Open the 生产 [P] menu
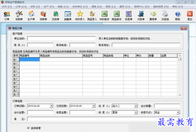The height and width of the screenshot is (132, 196). tap(49, 7)
